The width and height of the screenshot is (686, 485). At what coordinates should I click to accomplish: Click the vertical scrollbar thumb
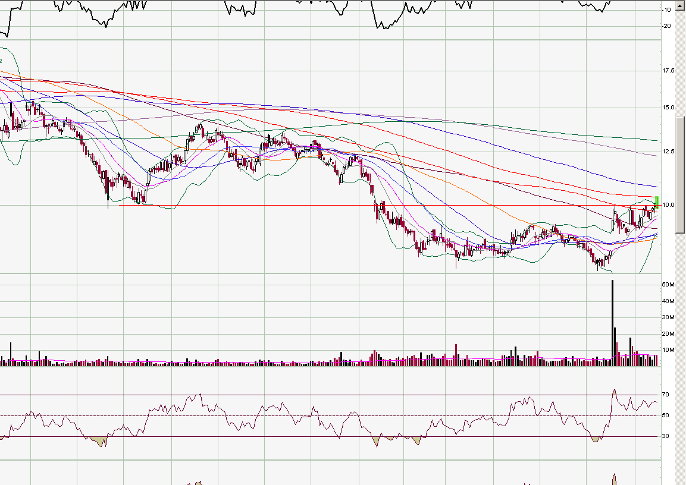pos(681,175)
